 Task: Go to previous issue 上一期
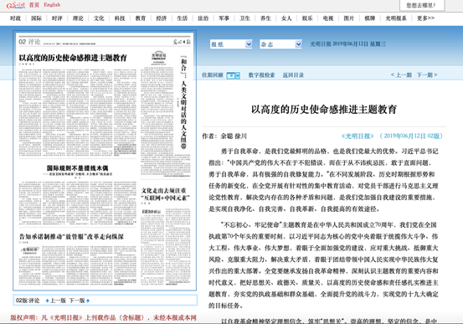pos(401,75)
